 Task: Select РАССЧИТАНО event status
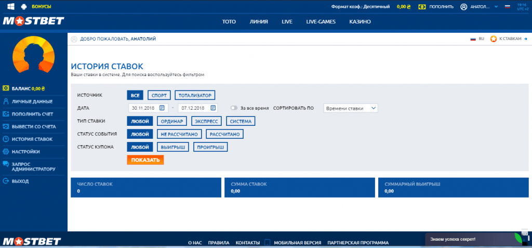tap(224, 134)
